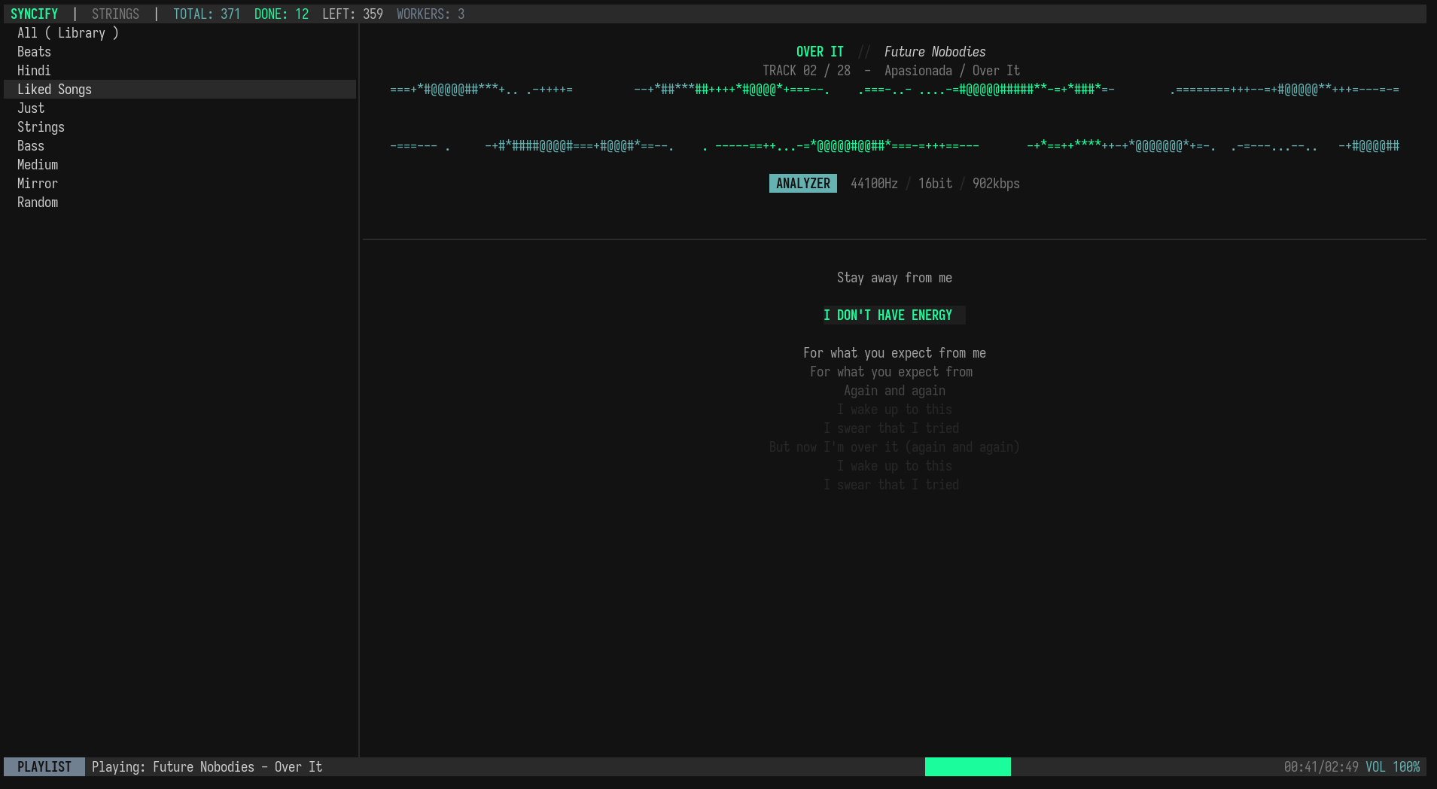The width and height of the screenshot is (1437, 789).
Task: Click the DONE: 12 counter
Action: click(282, 14)
